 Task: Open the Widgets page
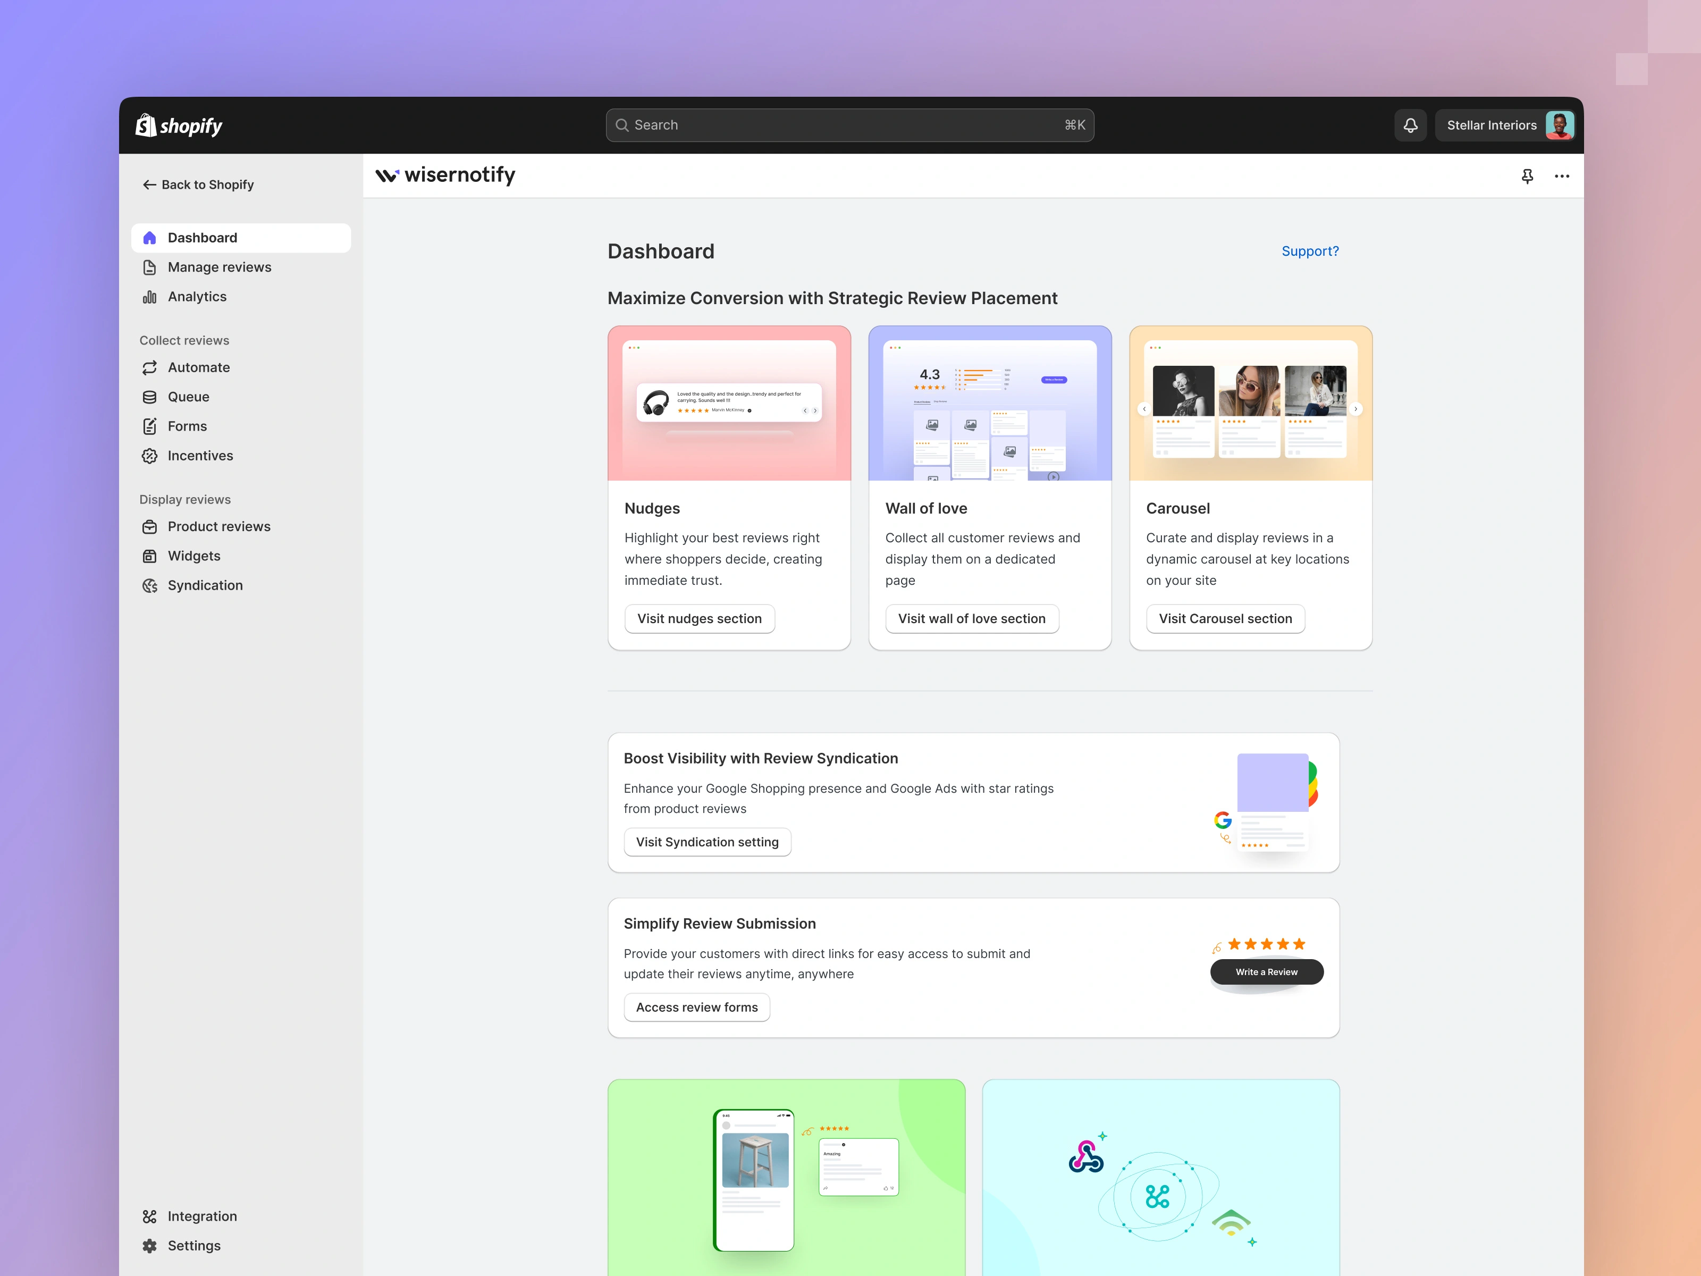[x=241, y=556]
